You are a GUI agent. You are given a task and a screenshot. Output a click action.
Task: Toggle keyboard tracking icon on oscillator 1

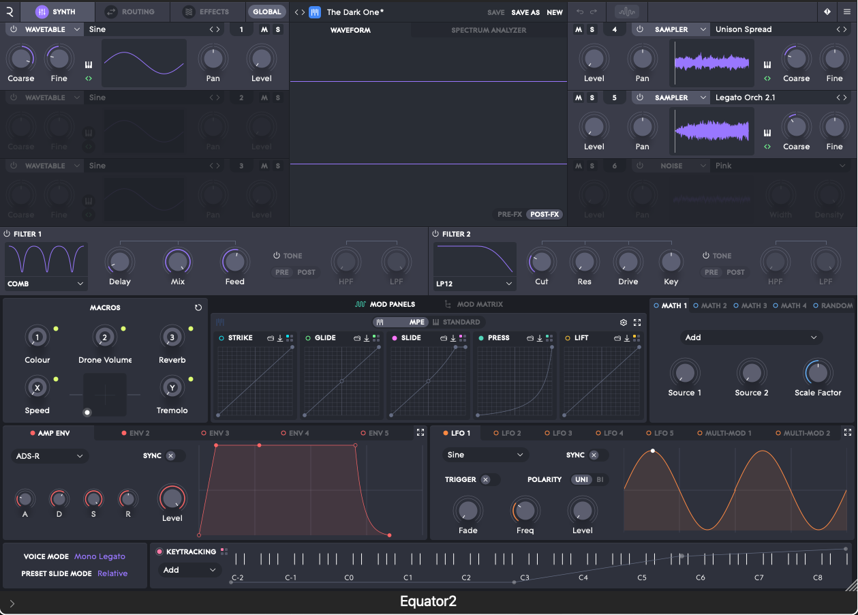[x=89, y=65]
